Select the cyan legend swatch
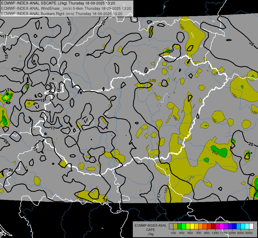 pyautogui.click(x=243, y=226)
